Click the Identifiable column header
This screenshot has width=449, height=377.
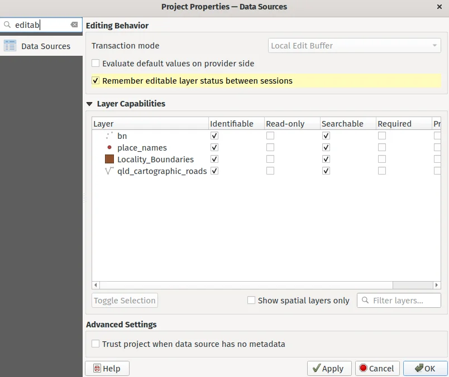(x=231, y=124)
